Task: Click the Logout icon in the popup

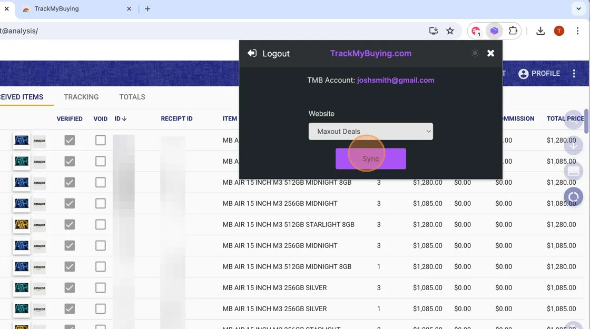Action: [252, 53]
